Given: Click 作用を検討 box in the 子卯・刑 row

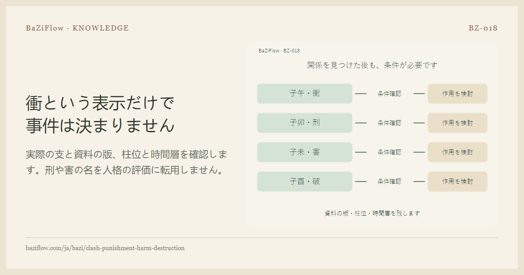Looking at the screenshot, I should click(x=457, y=123).
